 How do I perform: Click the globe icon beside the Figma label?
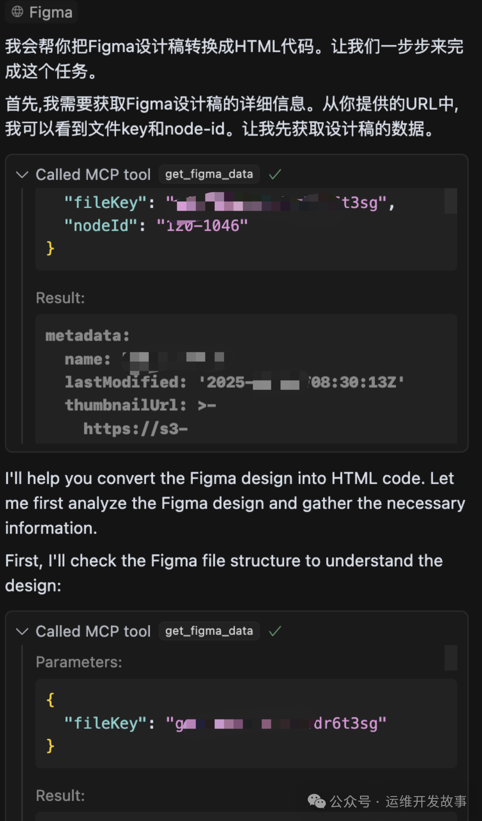coord(17,13)
